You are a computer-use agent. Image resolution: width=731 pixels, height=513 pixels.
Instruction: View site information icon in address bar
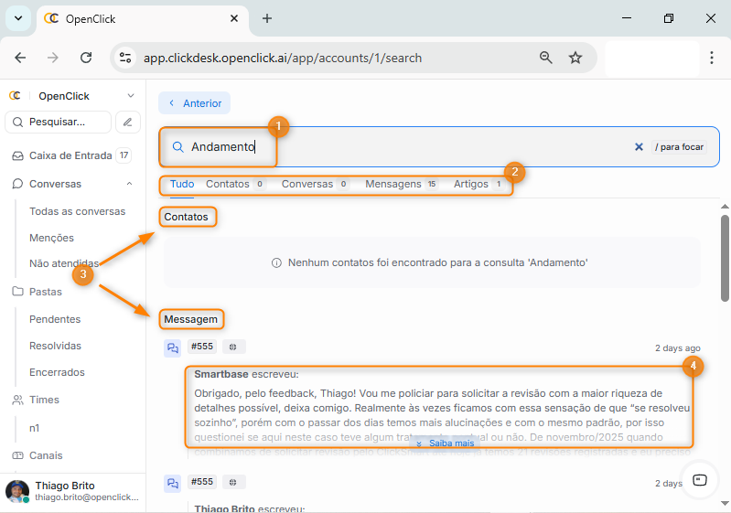click(x=126, y=58)
